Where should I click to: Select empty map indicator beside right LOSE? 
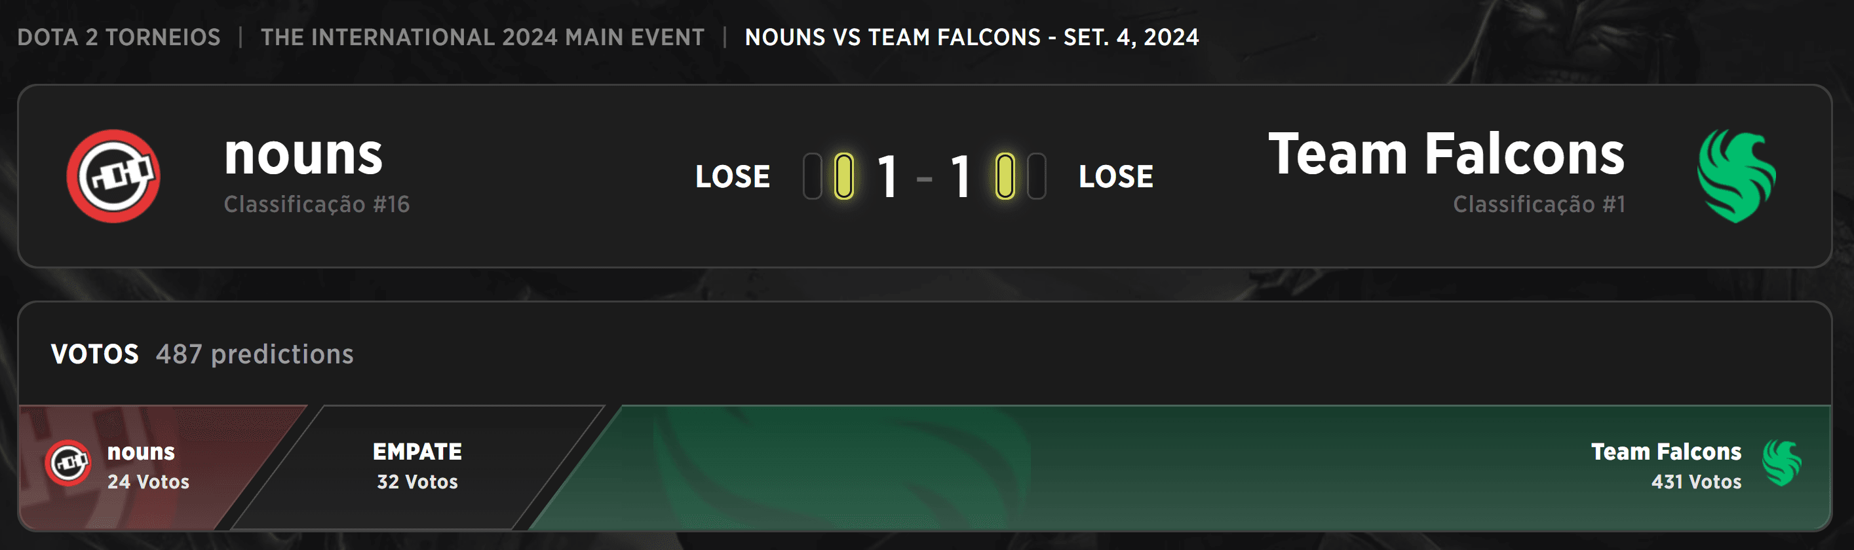coord(1036,176)
